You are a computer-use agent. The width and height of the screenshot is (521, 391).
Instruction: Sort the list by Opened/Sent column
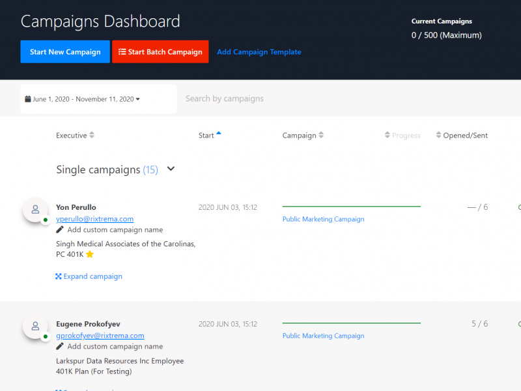click(462, 136)
